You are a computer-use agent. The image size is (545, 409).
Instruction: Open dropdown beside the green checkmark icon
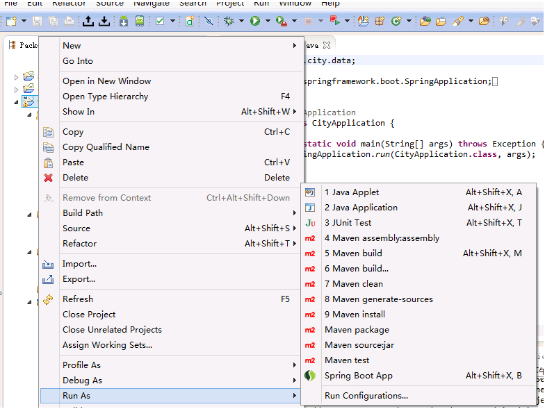click(x=172, y=21)
